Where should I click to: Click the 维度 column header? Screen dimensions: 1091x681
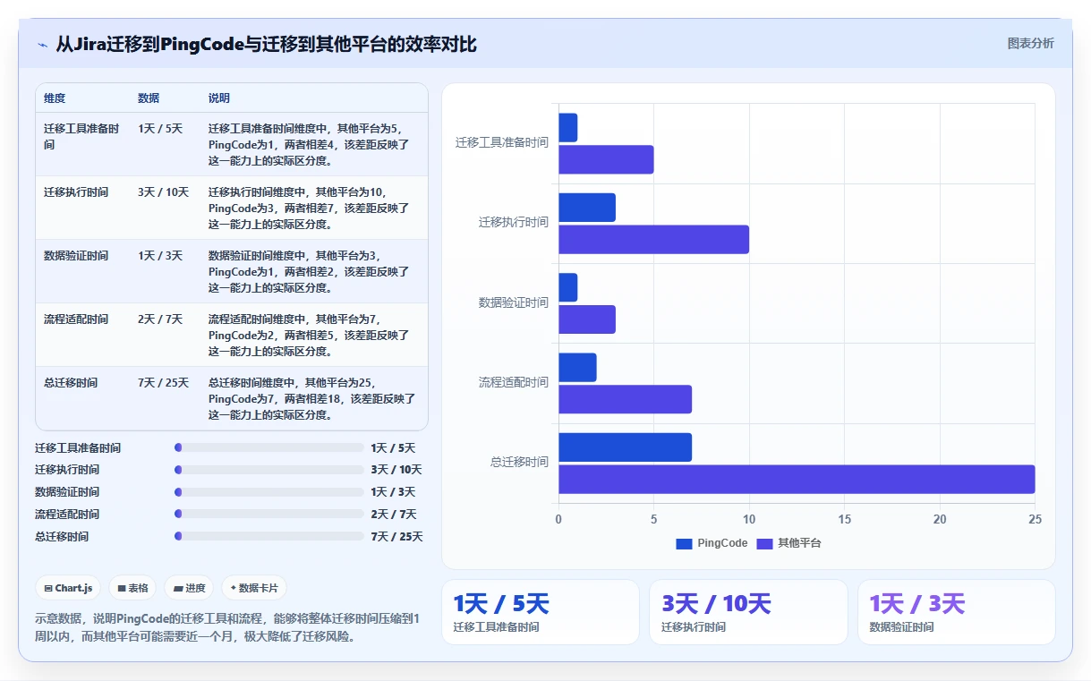click(55, 98)
